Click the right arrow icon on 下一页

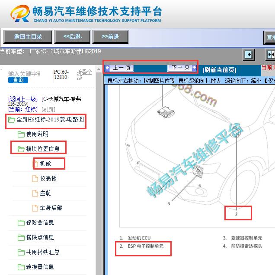[194, 67]
